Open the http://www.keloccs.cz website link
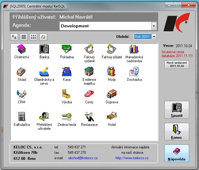This screenshot has width=199, height=170. click(132, 158)
